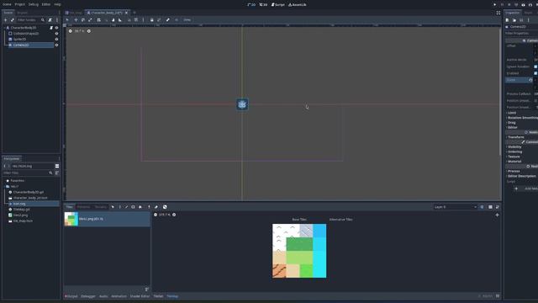Screen dimensions: 538x303
Task: Click the attach script icon in Scene dock
Action: 50,20
